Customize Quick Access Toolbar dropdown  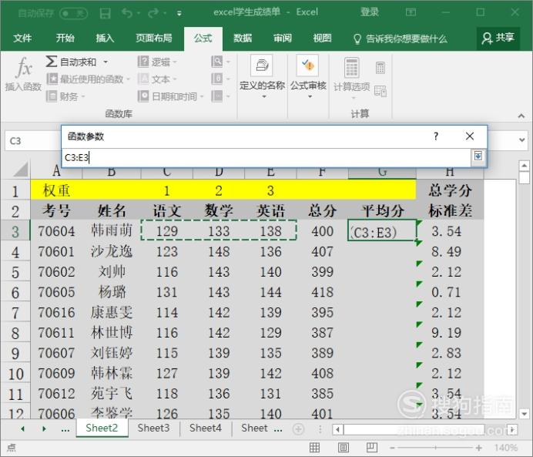(x=179, y=14)
